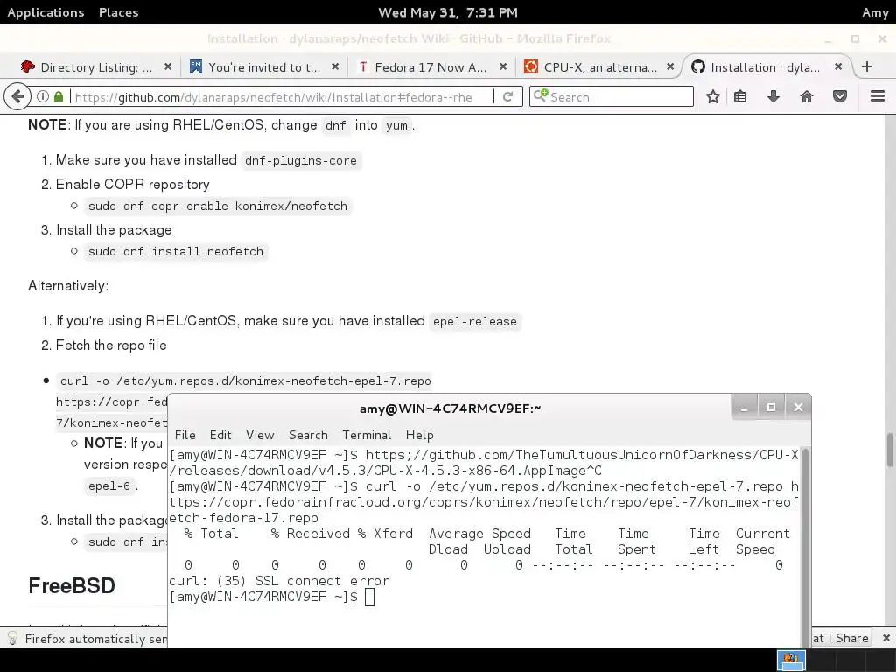
Task: Click the green padlock security icon
Action: [x=59, y=96]
